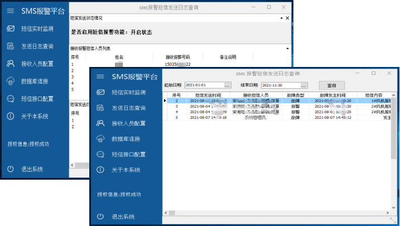The height and width of the screenshot is (226, 400).
Task: Click info icon beside 关于本系统 in front window
Action: [x=100, y=170]
